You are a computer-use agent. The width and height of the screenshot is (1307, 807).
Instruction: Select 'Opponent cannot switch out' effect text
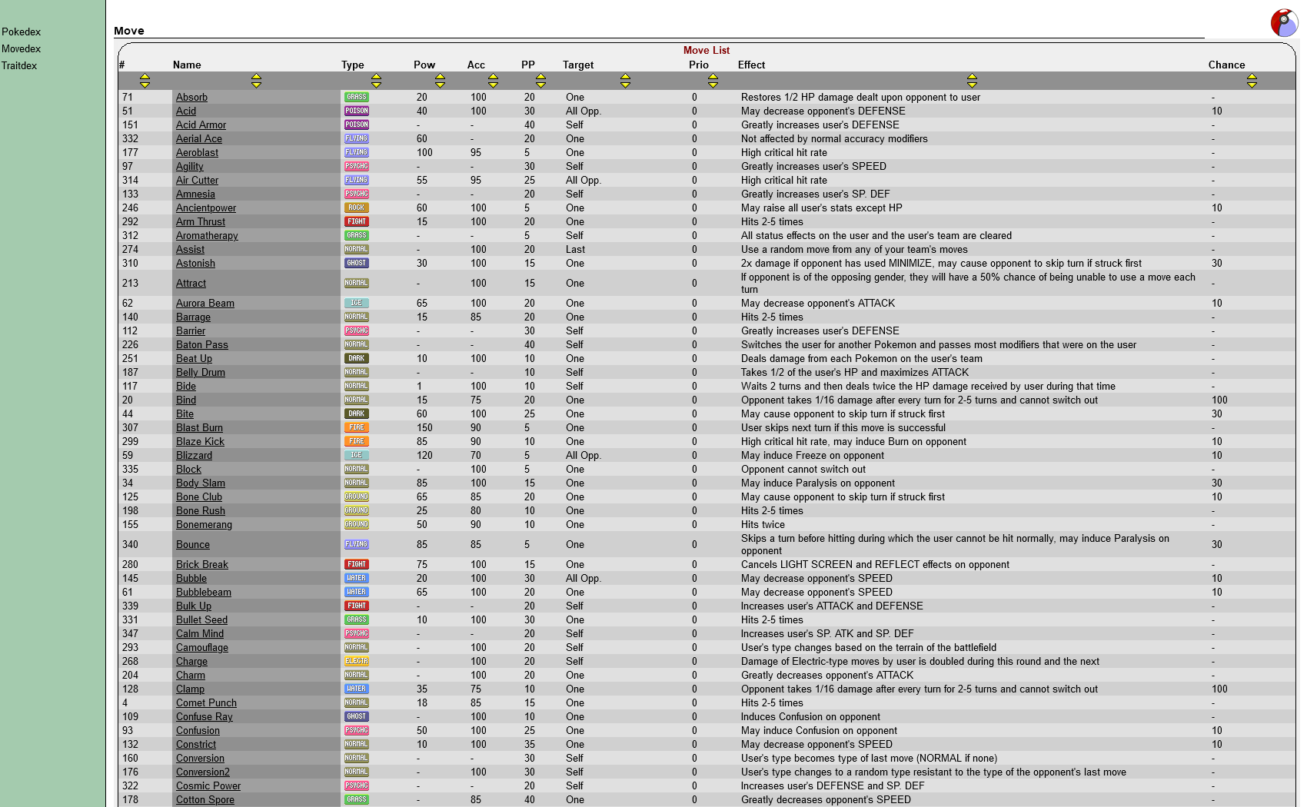tap(803, 469)
